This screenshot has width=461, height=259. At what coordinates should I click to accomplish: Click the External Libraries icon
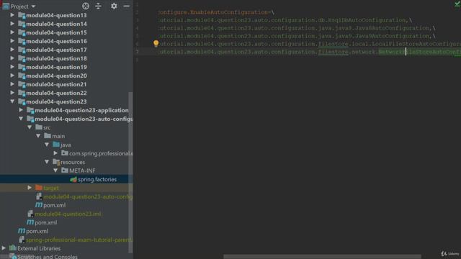point(13,248)
